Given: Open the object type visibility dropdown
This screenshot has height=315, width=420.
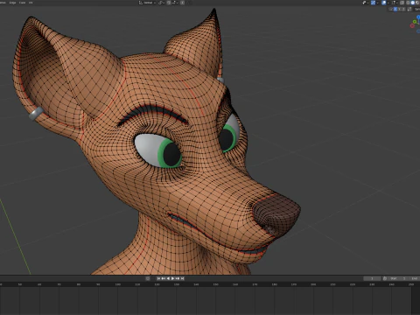Looking at the screenshot, I should 366,3.
